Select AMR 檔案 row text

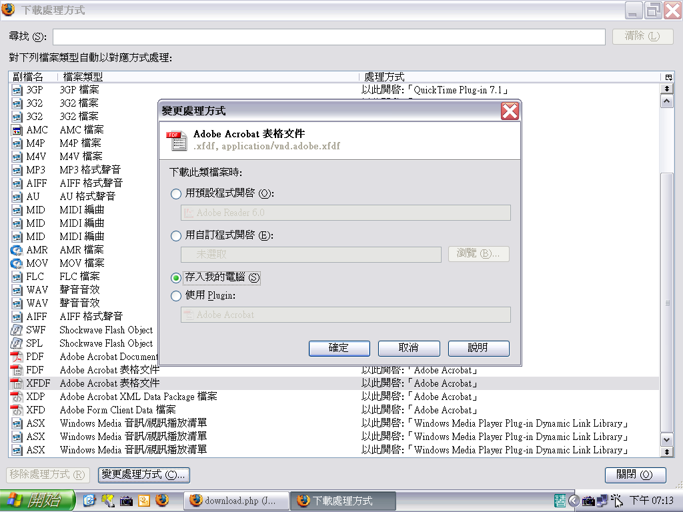(x=82, y=250)
